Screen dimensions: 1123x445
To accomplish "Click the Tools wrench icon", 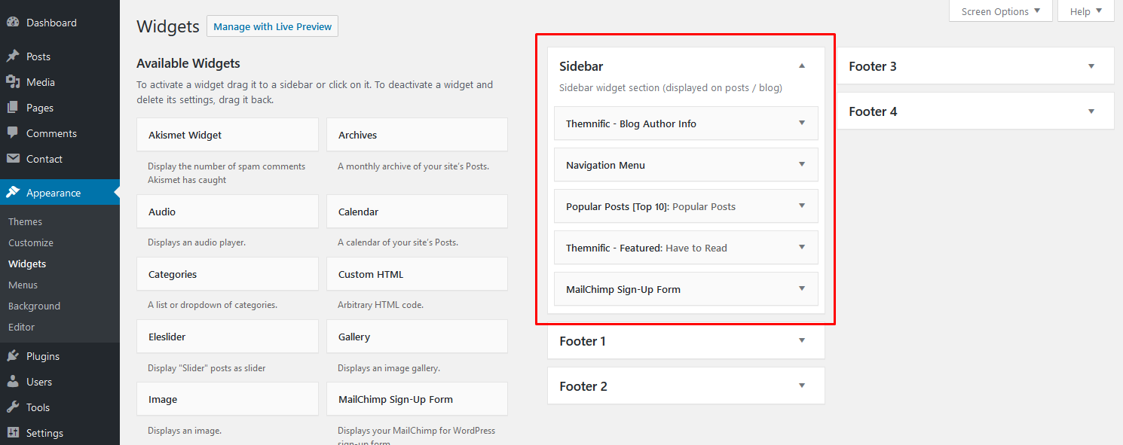I will click(x=13, y=407).
